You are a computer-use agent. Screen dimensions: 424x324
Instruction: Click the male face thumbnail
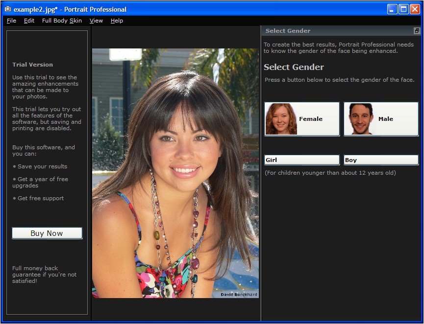pos(360,119)
